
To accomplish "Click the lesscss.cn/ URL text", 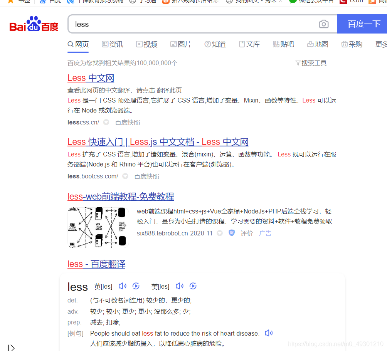I will (83, 123).
